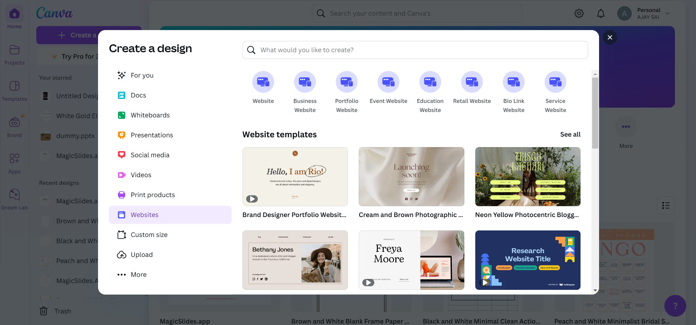
Task: Play the Brand Designer Portfolio template preview
Action: [252, 199]
